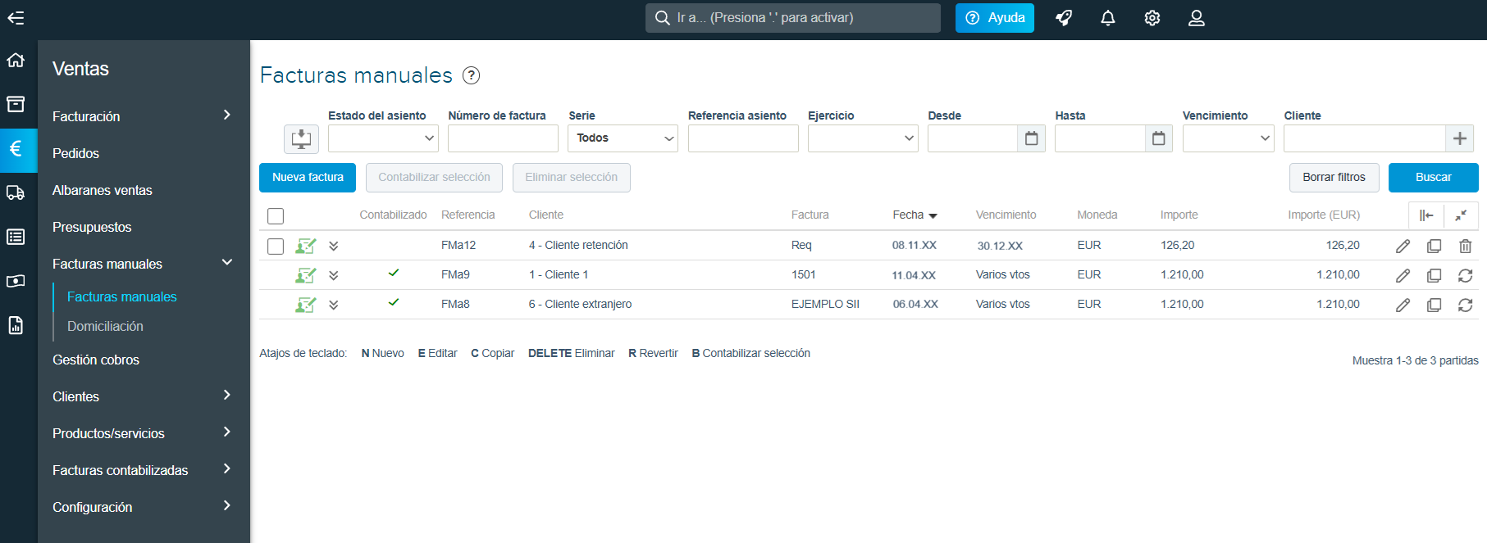Click the download/import icon button above the table
The width and height of the screenshot is (1487, 543).
tap(301, 138)
